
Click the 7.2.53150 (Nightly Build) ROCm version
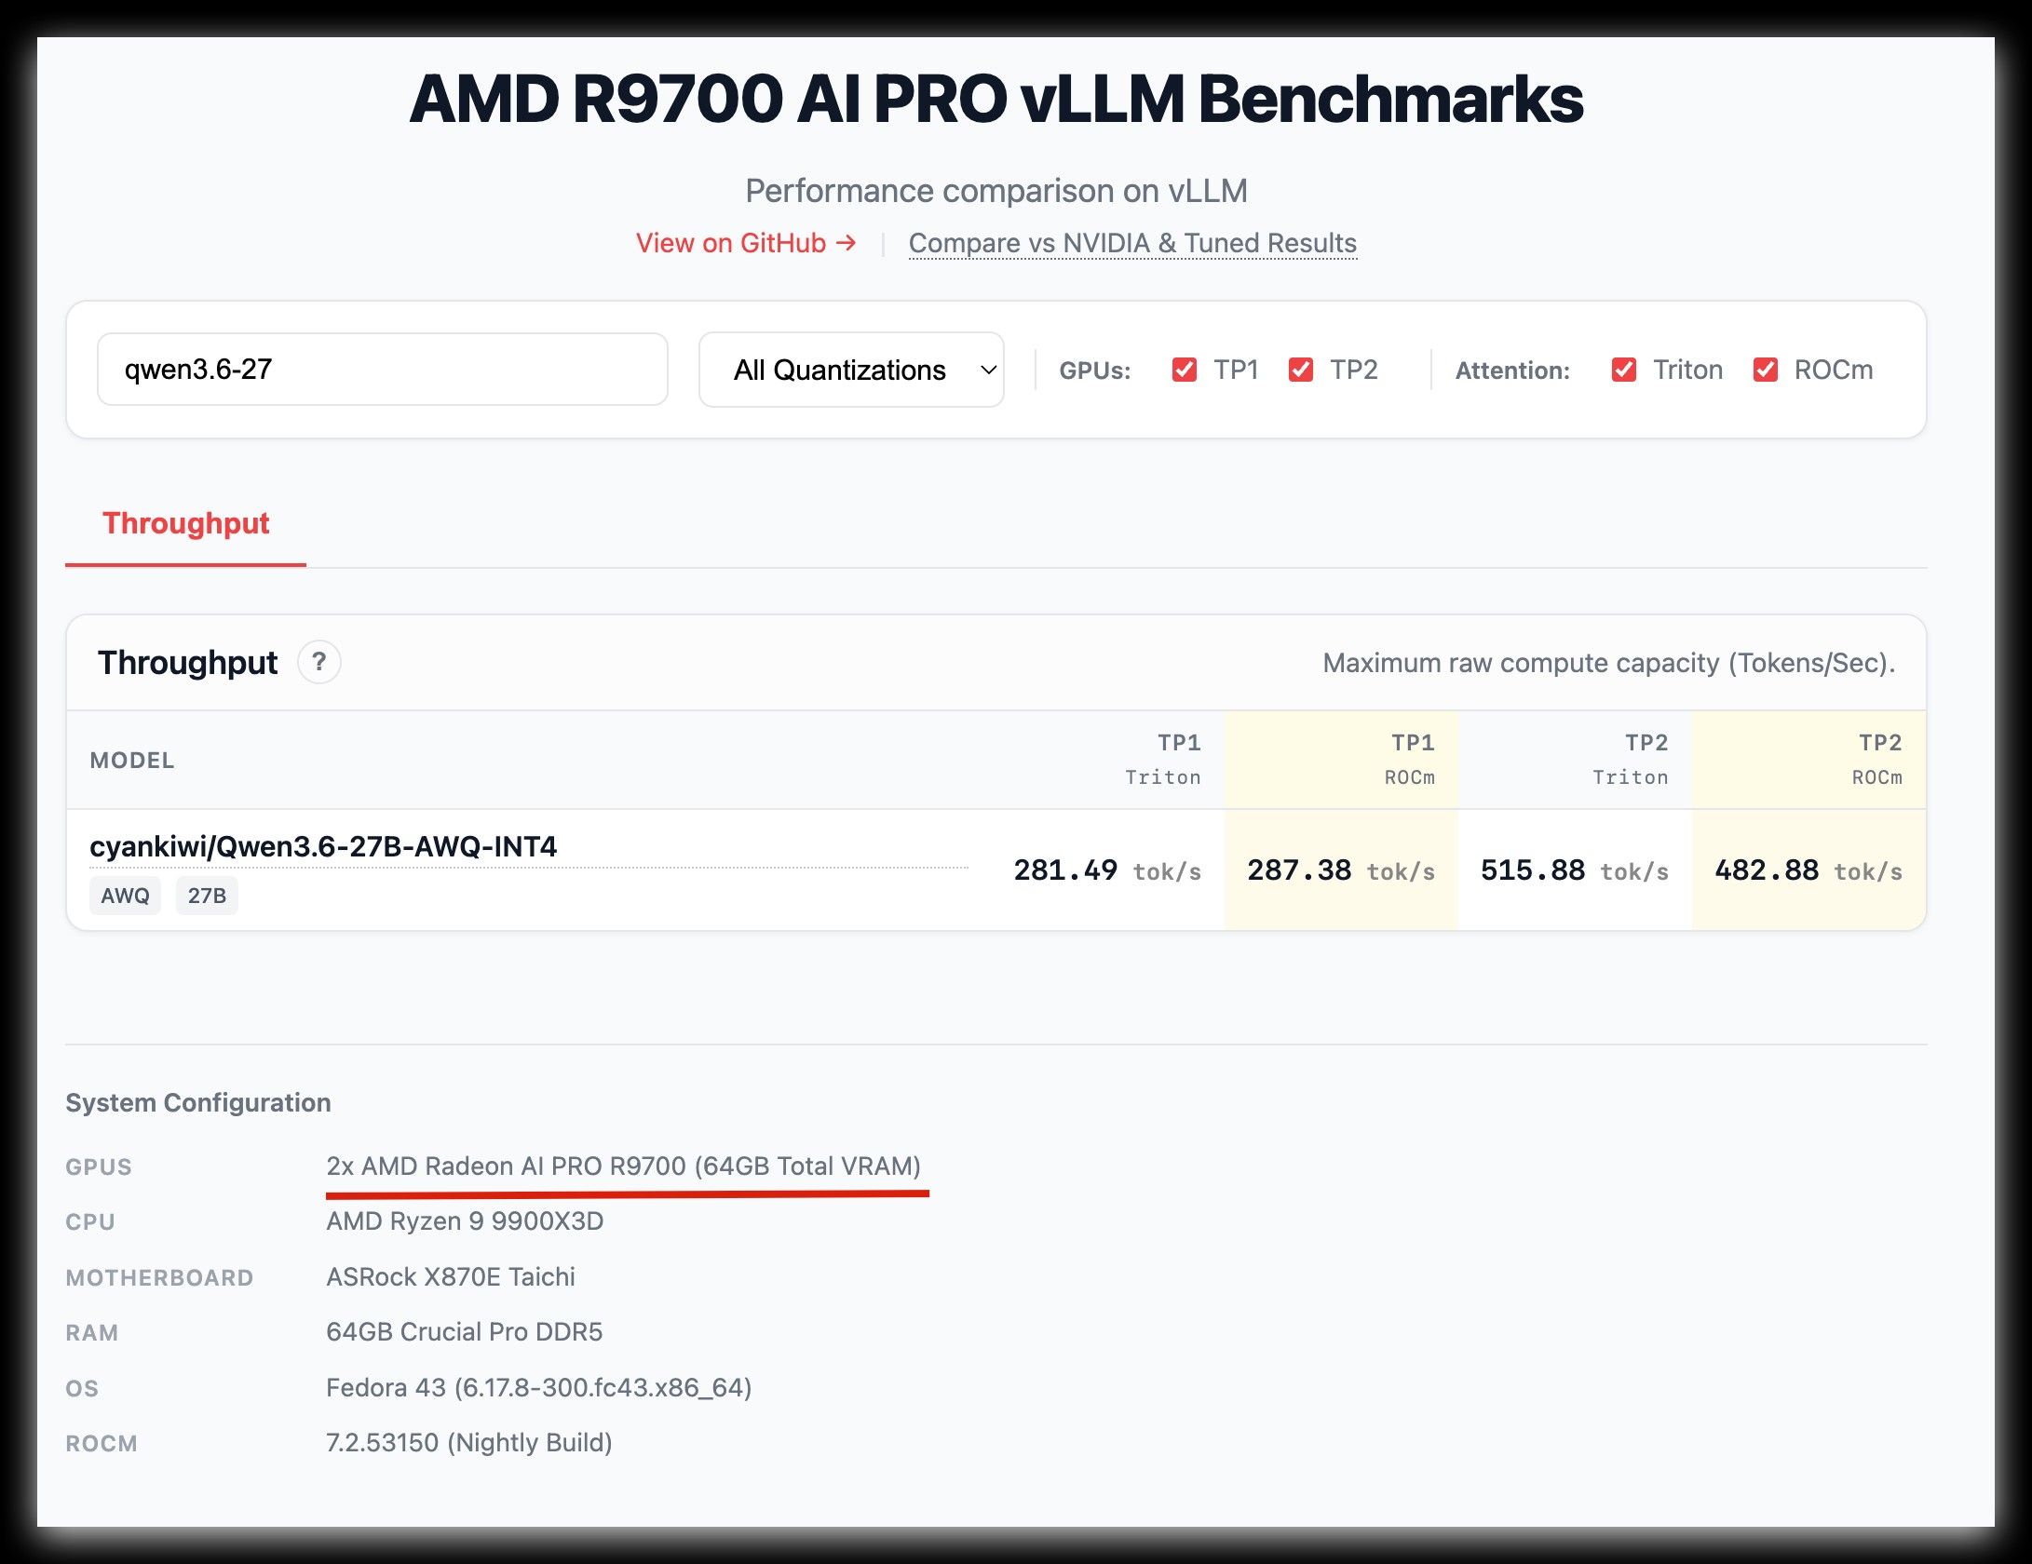coord(469,1442)
